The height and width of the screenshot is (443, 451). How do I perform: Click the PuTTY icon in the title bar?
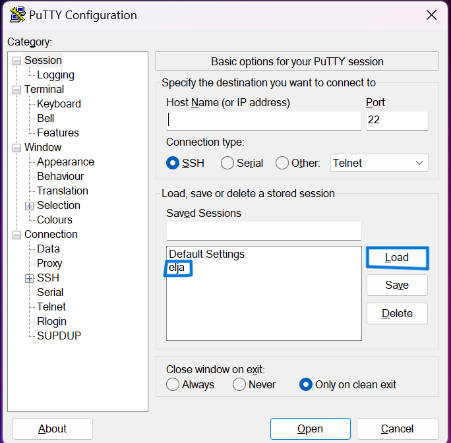pos(18,15)
